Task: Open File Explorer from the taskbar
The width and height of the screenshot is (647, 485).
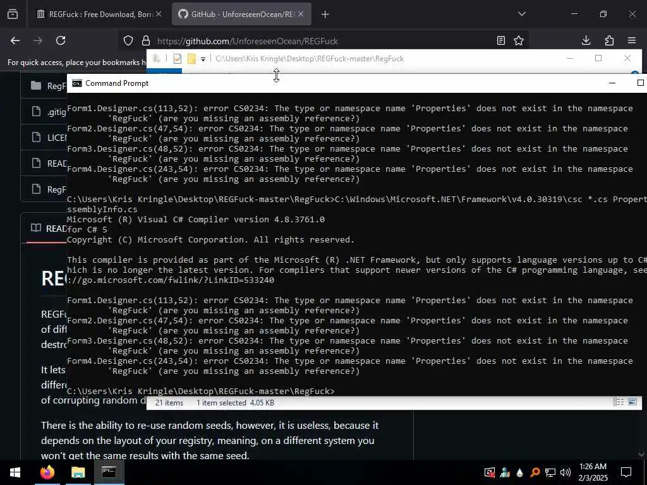Action: 78,472
